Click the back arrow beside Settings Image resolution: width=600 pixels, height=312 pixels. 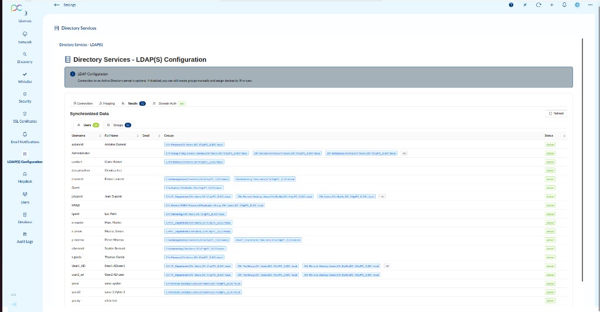pyautogui.click(x=57, y=5)
